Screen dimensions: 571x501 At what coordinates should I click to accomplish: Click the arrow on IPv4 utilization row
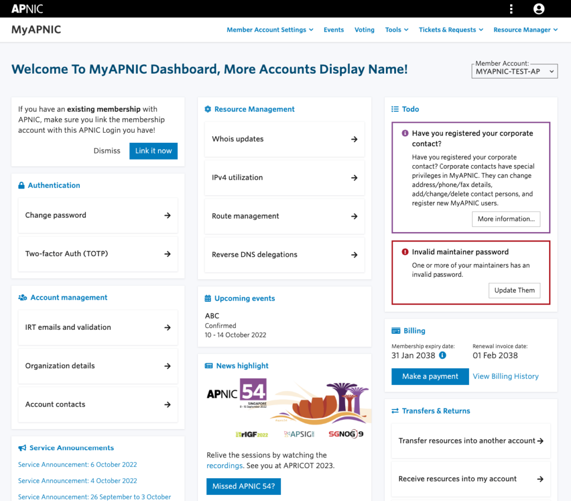click(354, 178)
